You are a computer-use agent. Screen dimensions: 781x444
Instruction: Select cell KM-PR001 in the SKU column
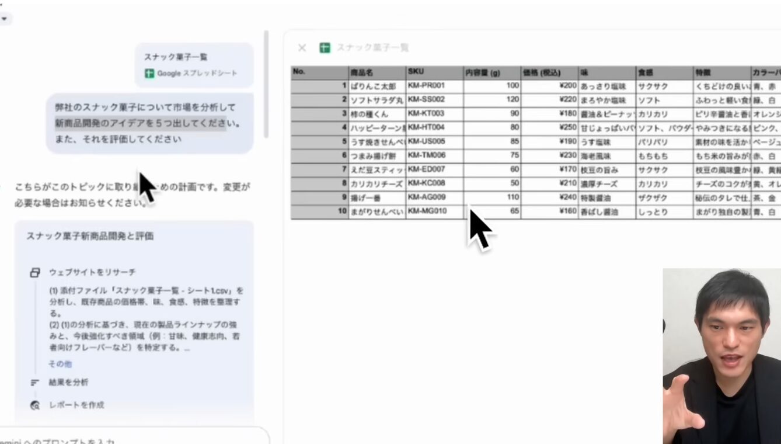coord(434,86)
